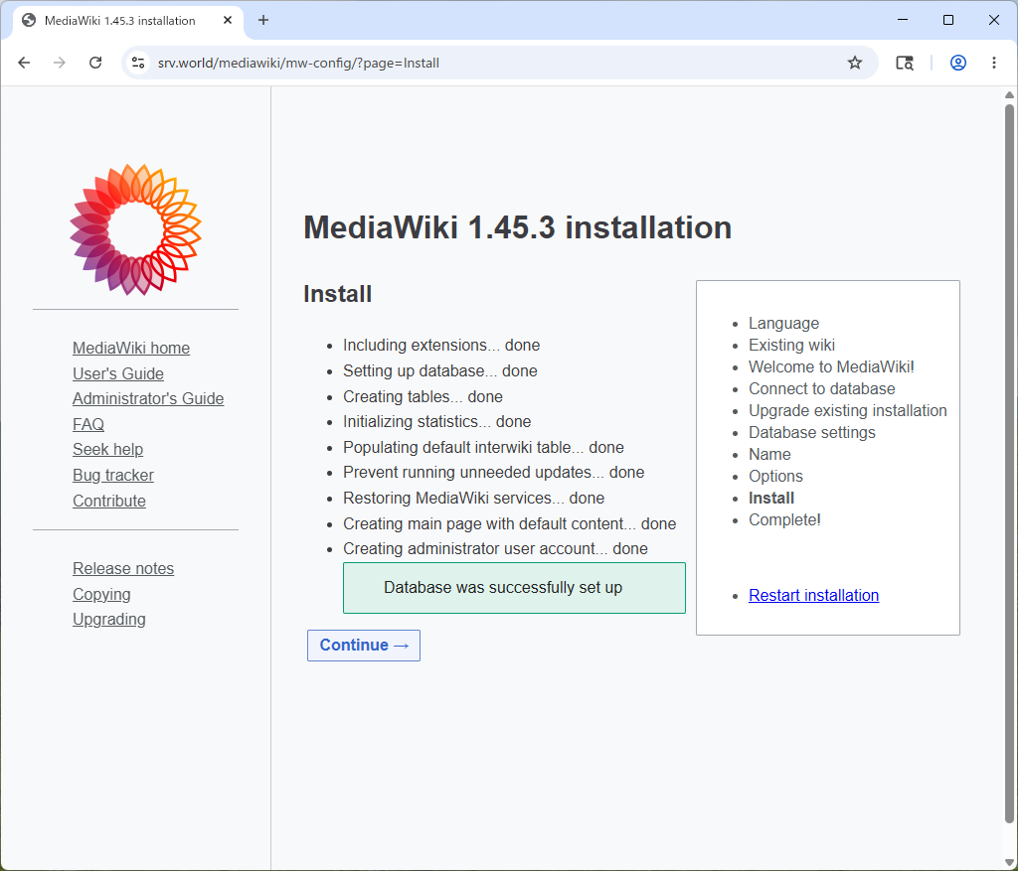
Task: Bookmark this page with the star icon
Action: [x=854, y=63]
